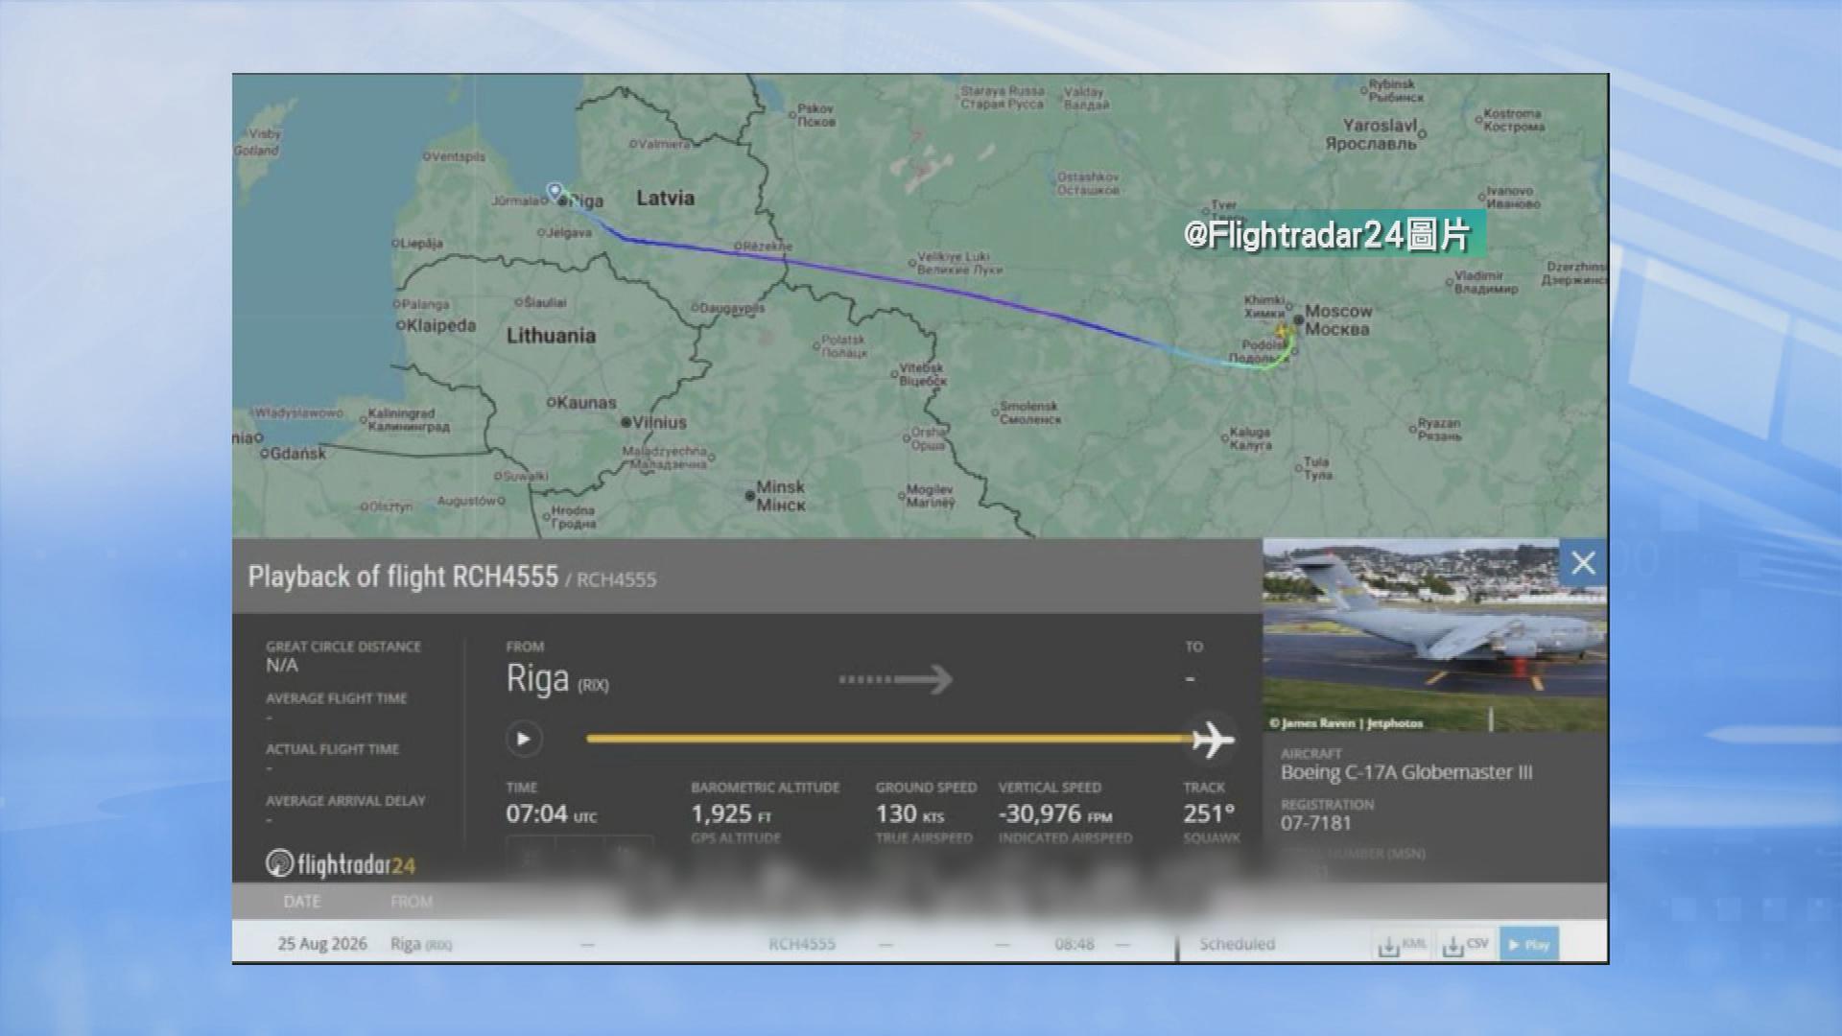Click the Smolensk city label on the map
1842x1036 pixels.
(1028, 412)
